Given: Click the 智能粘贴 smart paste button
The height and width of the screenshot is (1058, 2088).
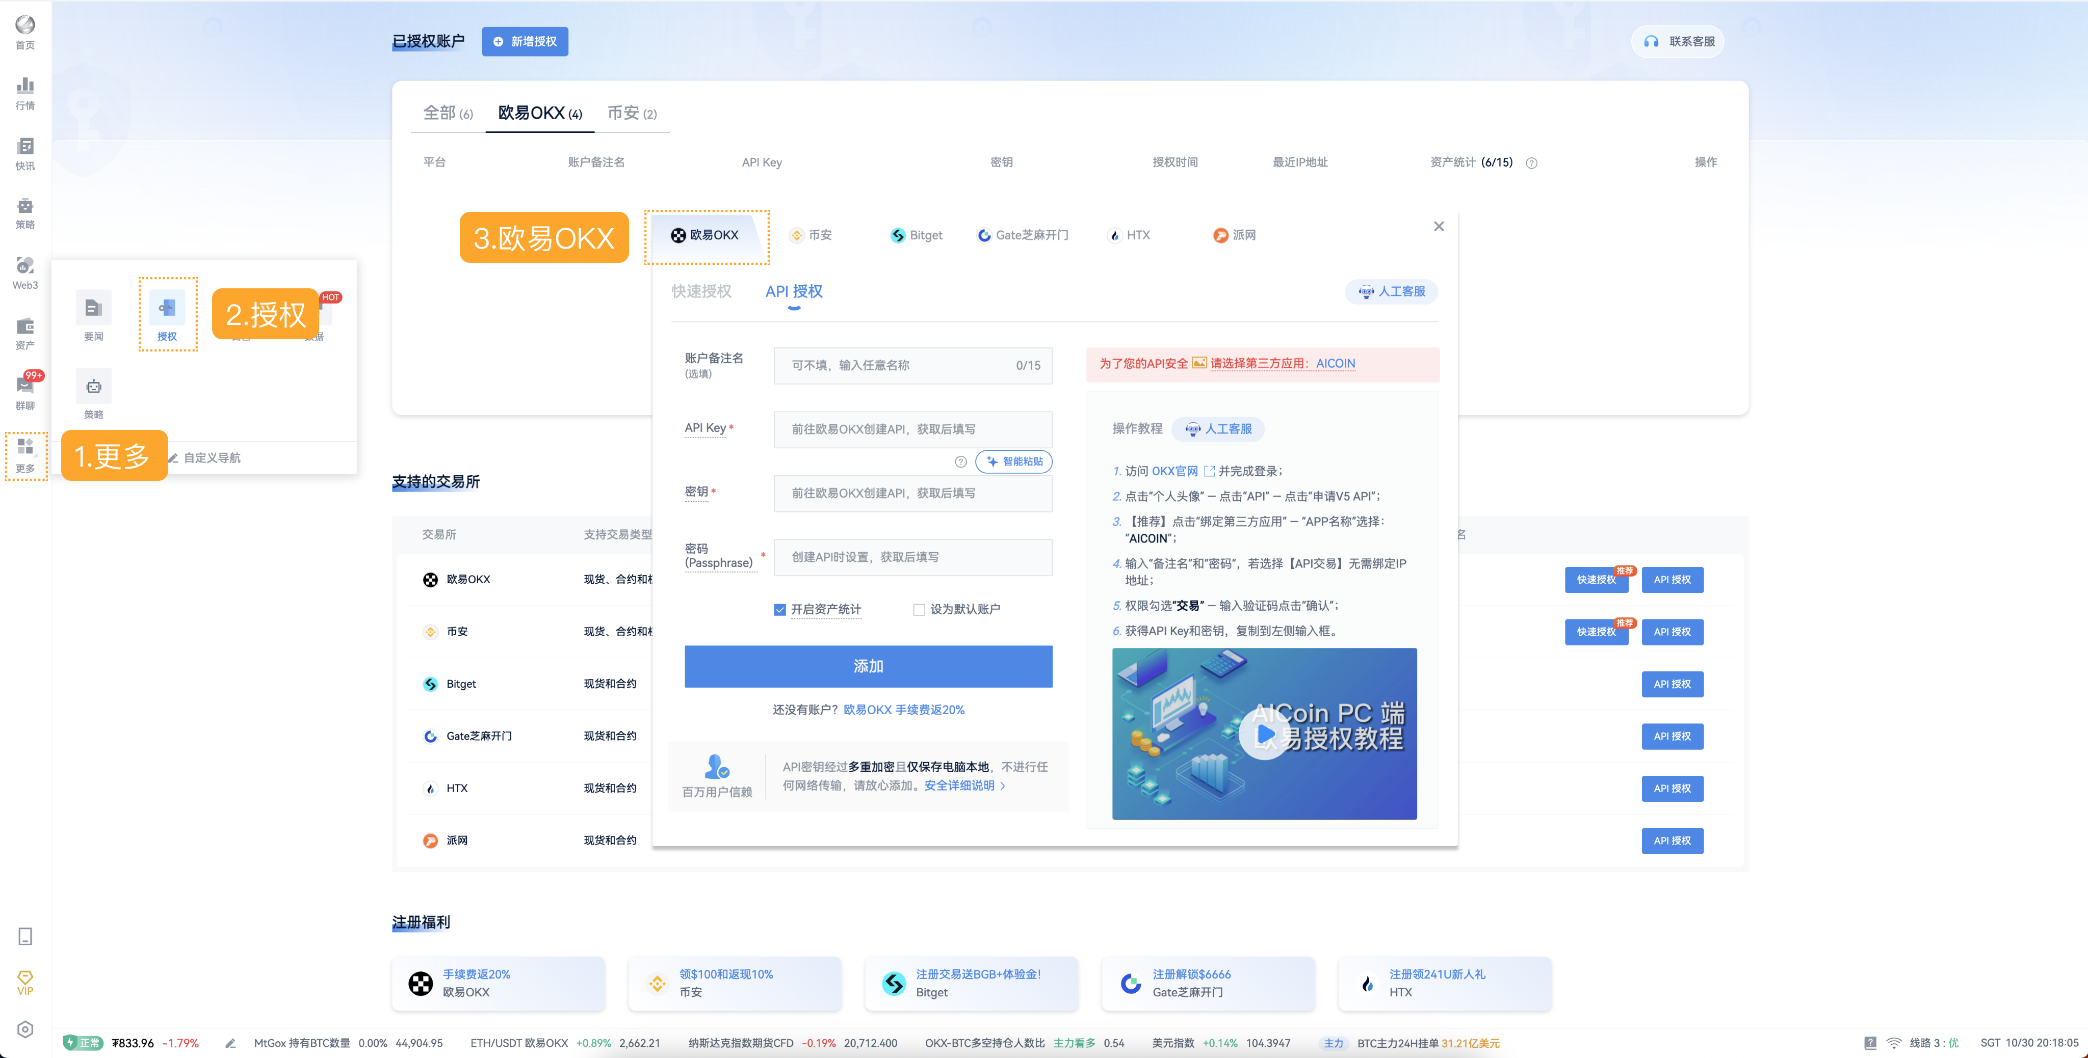Looking at the screenshot, I should [1014, 462].
